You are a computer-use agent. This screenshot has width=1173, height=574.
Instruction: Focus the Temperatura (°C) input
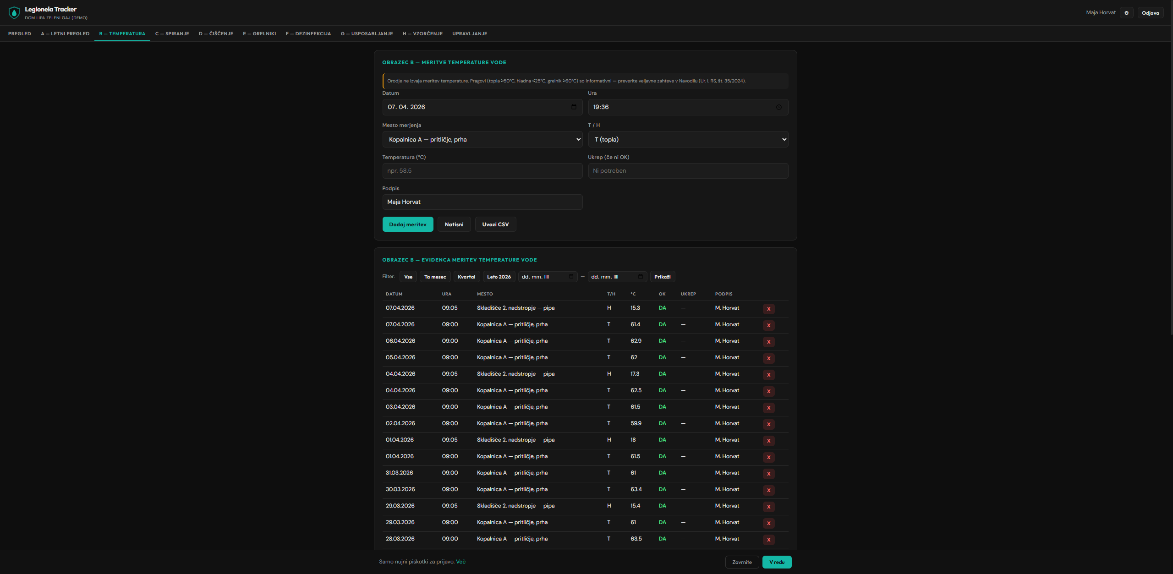[x=482, y=171]
